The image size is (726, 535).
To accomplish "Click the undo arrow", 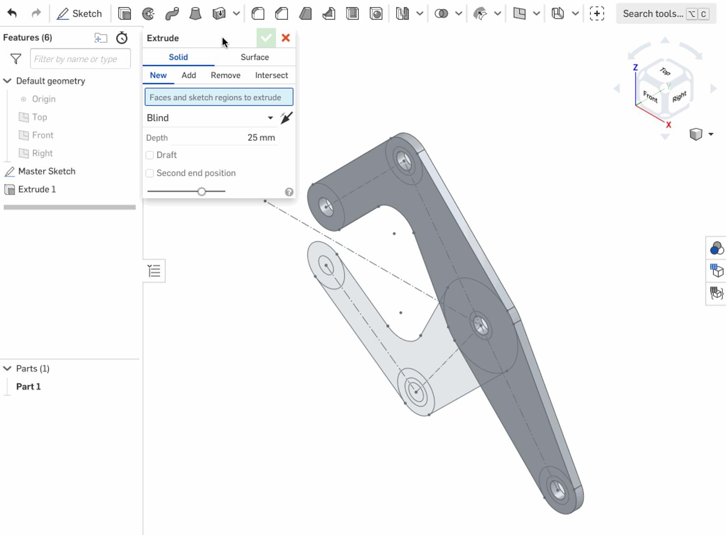I will click(x=12, y=14).
